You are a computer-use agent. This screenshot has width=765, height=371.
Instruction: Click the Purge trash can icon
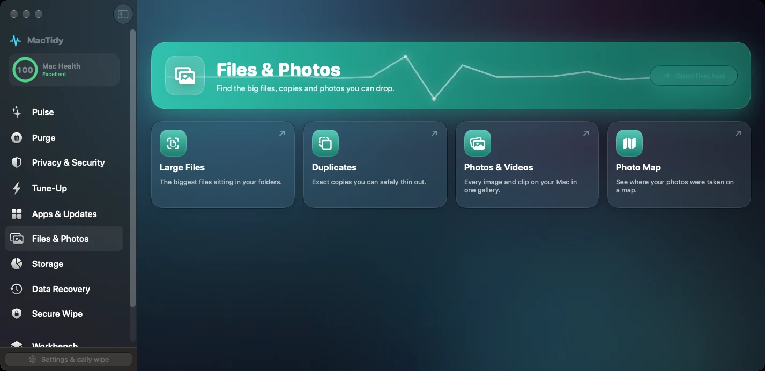[17, 138]
